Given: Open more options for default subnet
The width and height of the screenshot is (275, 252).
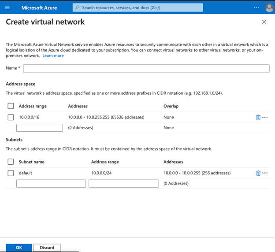Looking at the screenshot, I should (265, 173).
